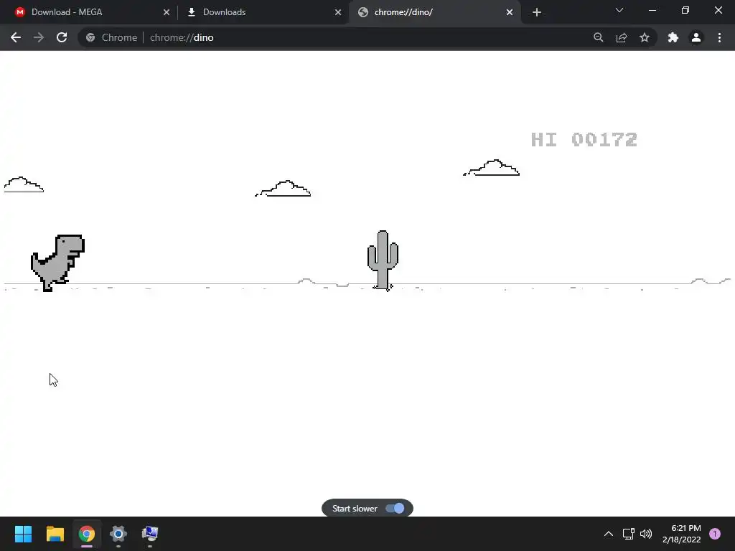Restore down the Chrome window
The height and width of the screenshot is (551, 735).
685,10
